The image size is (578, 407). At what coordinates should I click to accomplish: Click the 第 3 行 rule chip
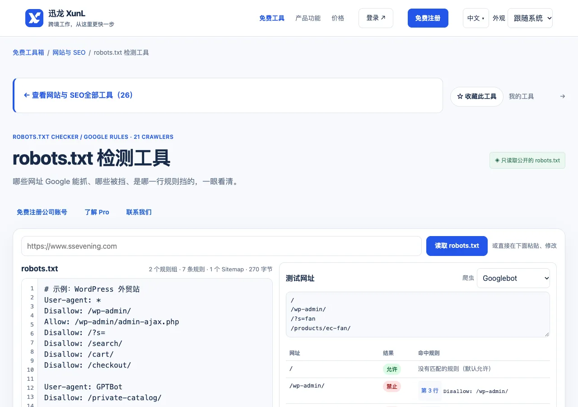point(430,390)
